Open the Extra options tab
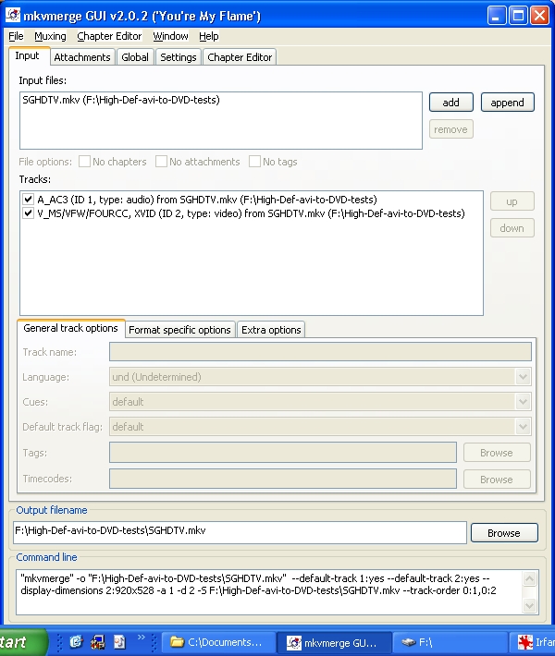The image size is (555, 656). tap(271, 330)
